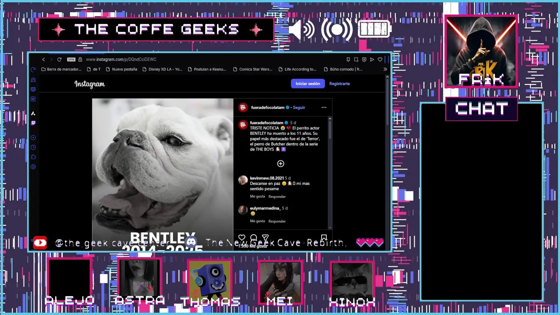This screenshot has height=315, width=560.
Task: Click 'Responder' under eulymarmedina_ comment
Action: (x=277, y=221)
